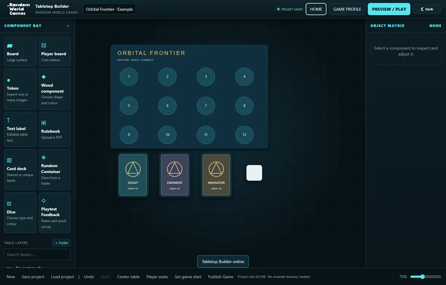Add a Player board component
The height and width of the screenshot is (285, 446).
coord(54,52)
